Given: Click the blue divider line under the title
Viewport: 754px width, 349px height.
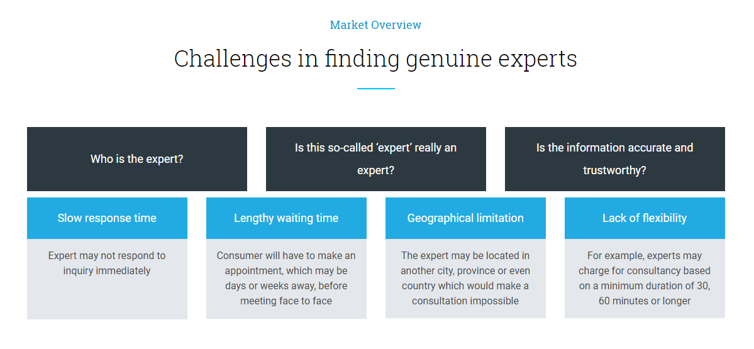Looking at the screenshot, I should [376, 89].
